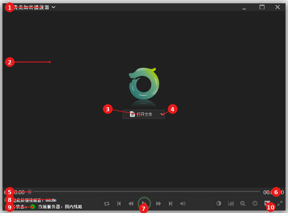Open the title bar dropdown chevron menu
Image resolution: width=288 pixels, height=213 pixels.
(x=53, y=7)
